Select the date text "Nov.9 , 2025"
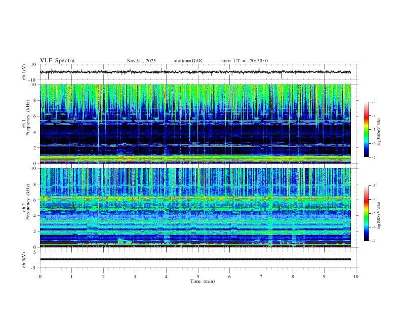The width and height of the screenshot is (401, 310). pyautogui.click(x=141, y=61)
